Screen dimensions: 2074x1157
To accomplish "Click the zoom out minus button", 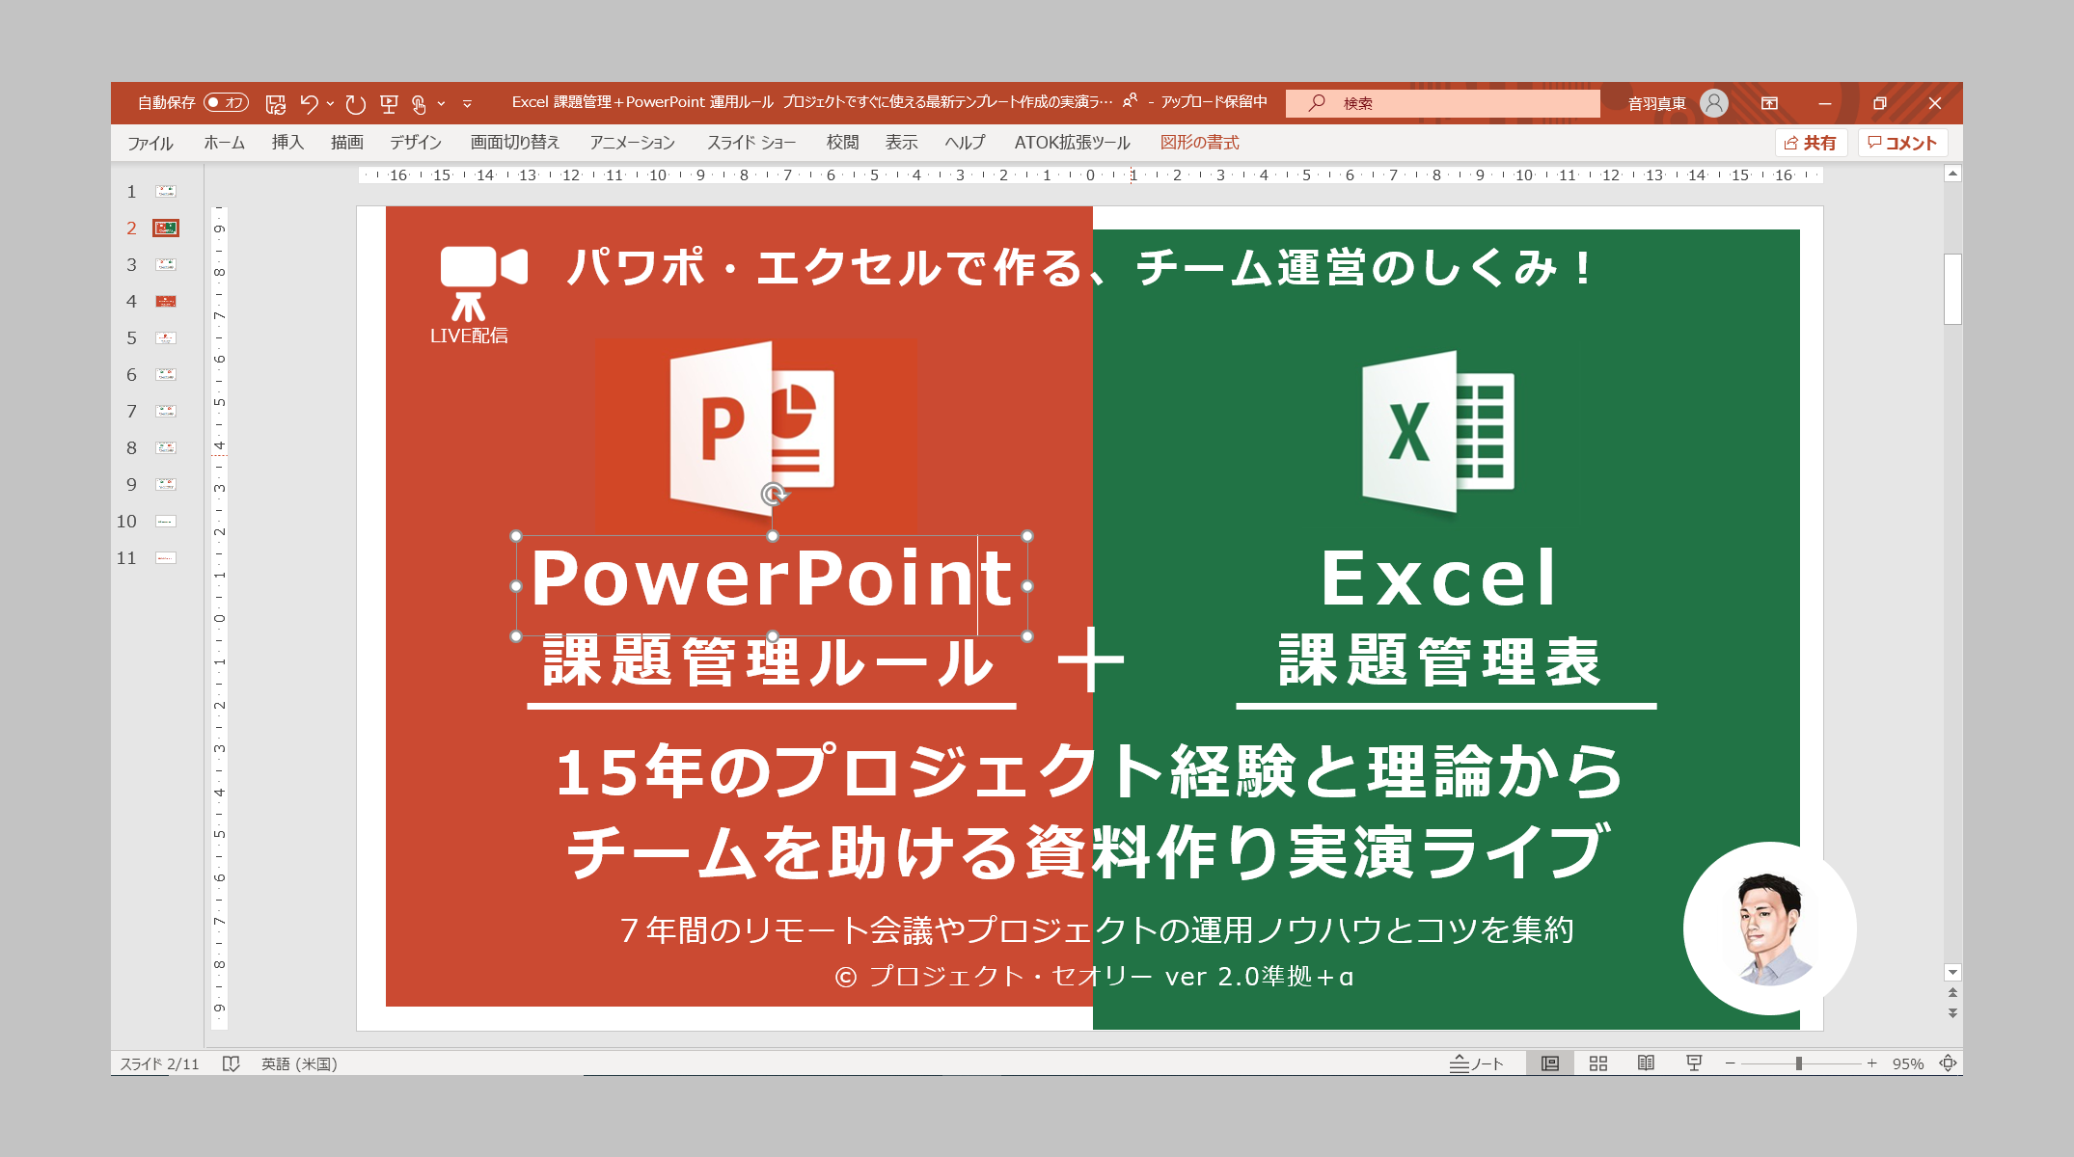I will coord(1731,1063).
